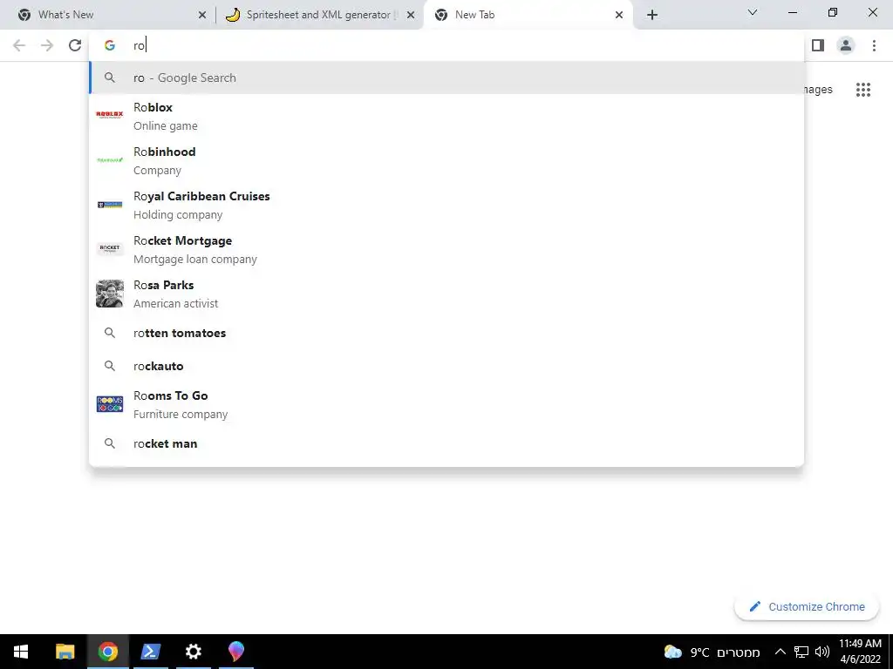Click the Royal Caribbean logo thumbnail
The height and width of the screenshot is (669, 893).
pyautogui.click(x=110, y=205)
